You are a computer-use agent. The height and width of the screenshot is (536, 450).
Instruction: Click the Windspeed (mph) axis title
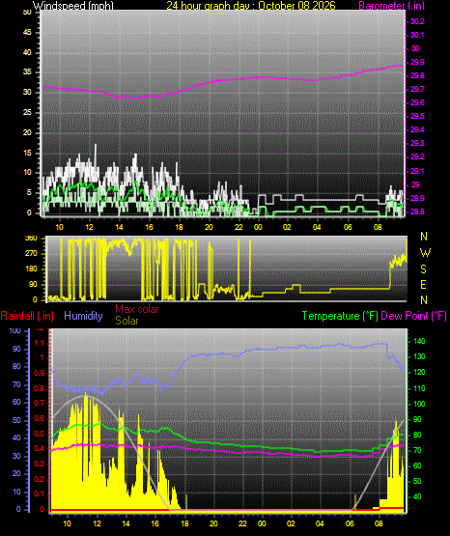[73, 6]
